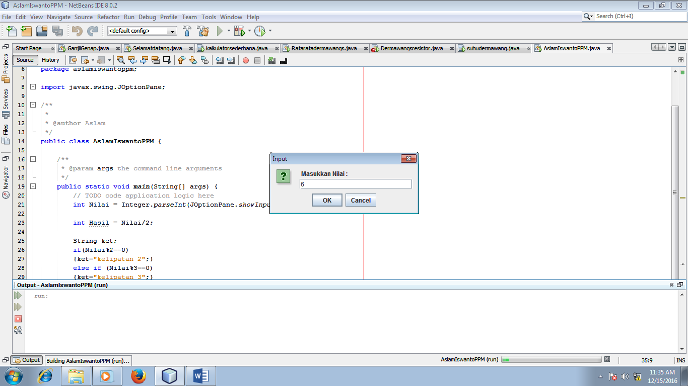
Task: Re-run the program in the Output panel
Action: pos(18,296)
